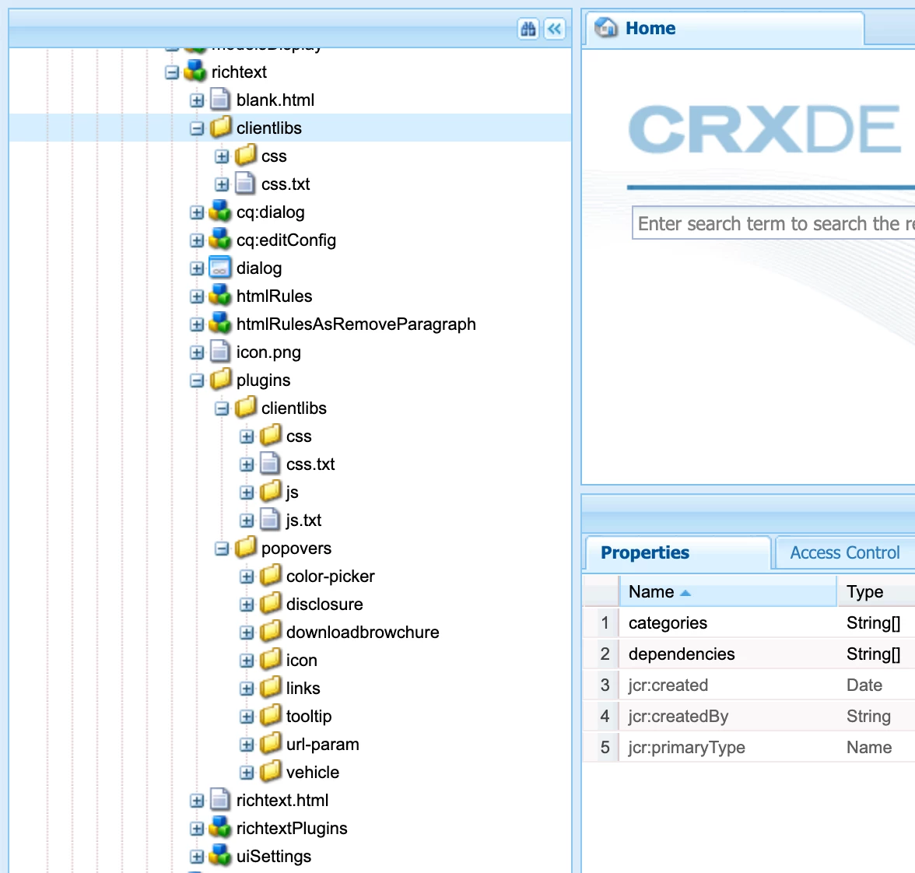
Task: Expand the richtextPlugins node
Action: [x=197, y=829]
